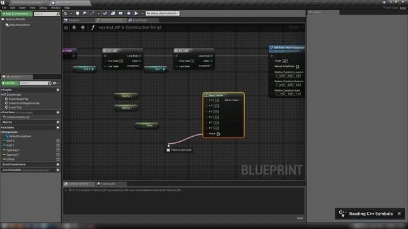
Task: Dismiss the Reading C++ Symbols notification icon
Action: 399,214
